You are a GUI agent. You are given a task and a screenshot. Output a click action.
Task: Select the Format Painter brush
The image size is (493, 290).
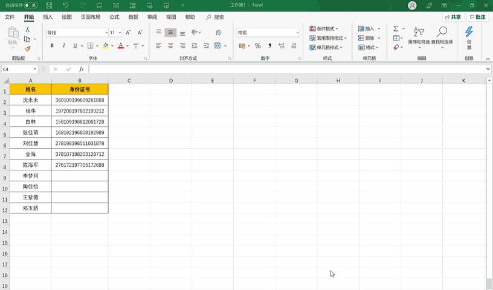coord(27,48)
